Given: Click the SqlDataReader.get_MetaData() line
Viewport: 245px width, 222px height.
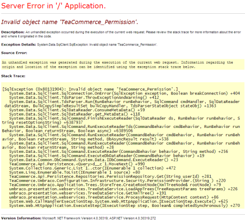Looking at the screenshot, I should pos(74,114).
